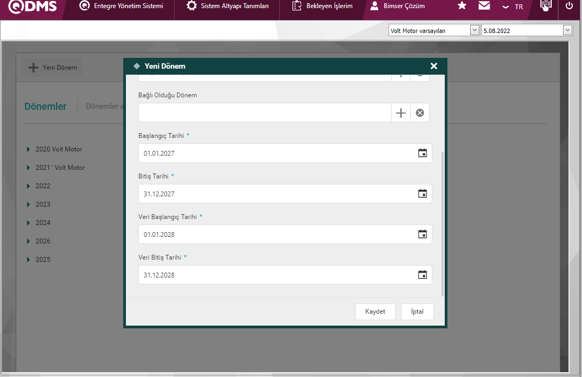
Task: Open messages envelope icon
Action: coord(484,6)
